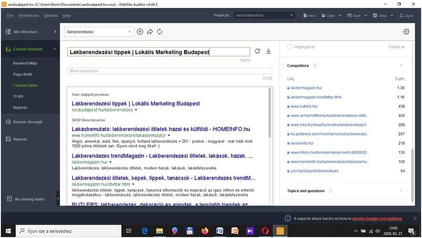This screenshot has width=422, height=238.
Task: Open Windows notification center
Action: (411, 231)
